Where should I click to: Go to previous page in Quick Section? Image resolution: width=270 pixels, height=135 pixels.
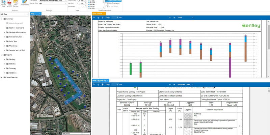click(x=98, y=17)
